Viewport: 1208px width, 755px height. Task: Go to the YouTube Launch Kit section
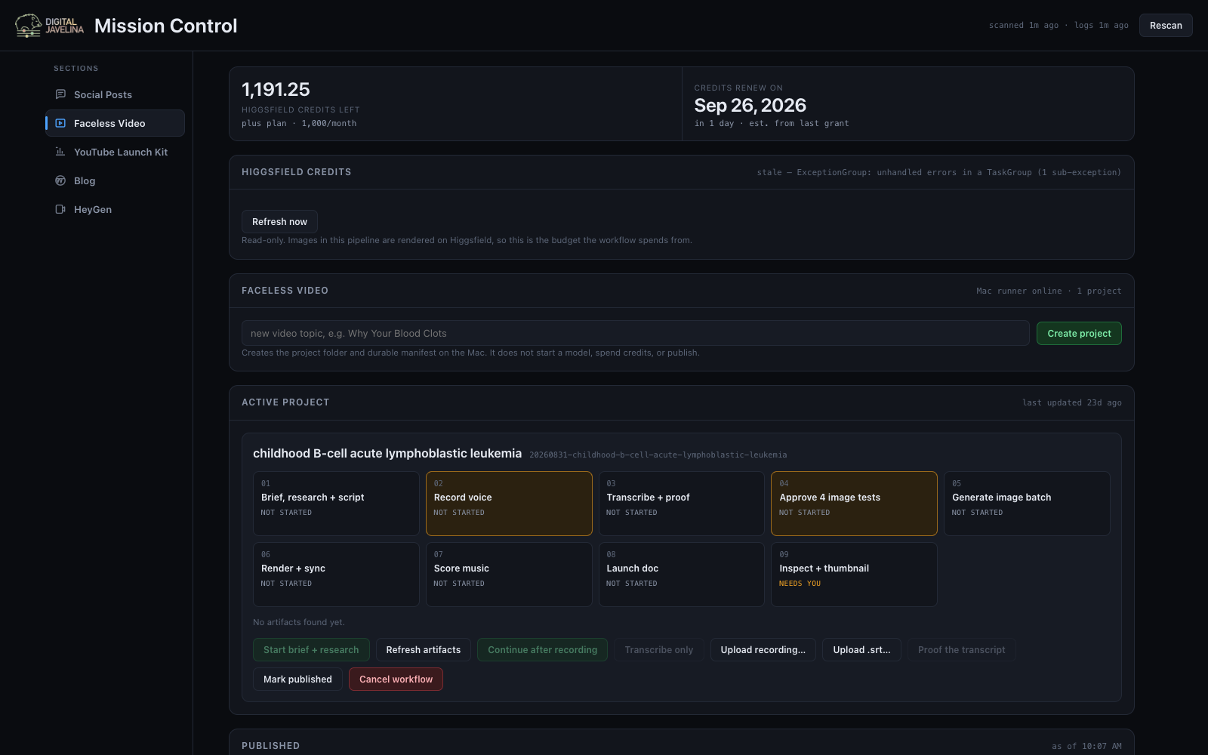(115, 152)
